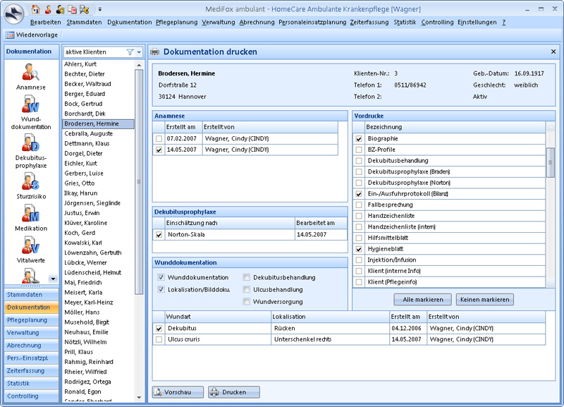Image resolution: width=564 pixels, height=407 pixels.
Task: Click the Vorschau button
Action: (178, 391)
